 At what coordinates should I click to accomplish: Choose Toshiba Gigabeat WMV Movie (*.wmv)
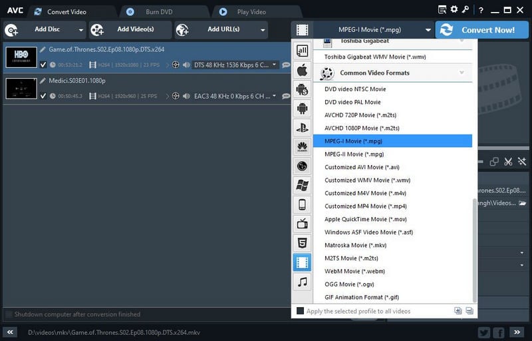pyautogui.click(x=392, y=57)
